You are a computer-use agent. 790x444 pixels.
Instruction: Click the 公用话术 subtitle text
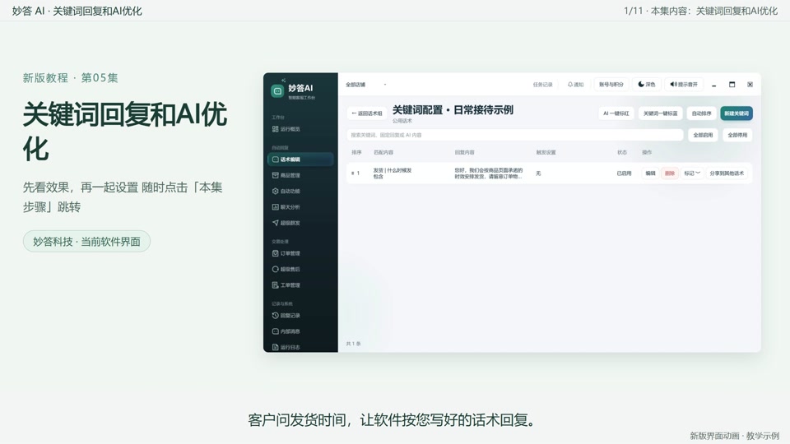click(402, 121)
